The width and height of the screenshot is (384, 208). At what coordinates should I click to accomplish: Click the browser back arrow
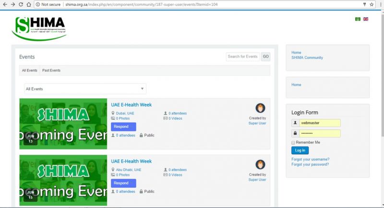tap(5, 4)
